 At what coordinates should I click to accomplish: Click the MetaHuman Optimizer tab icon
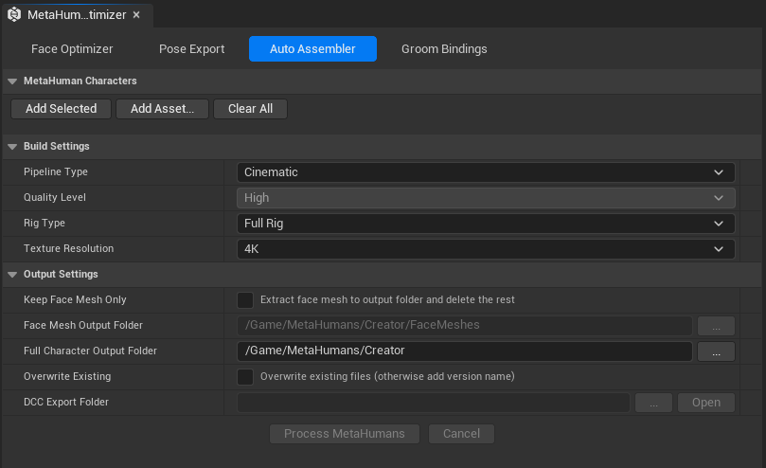[x=14, y=14]
